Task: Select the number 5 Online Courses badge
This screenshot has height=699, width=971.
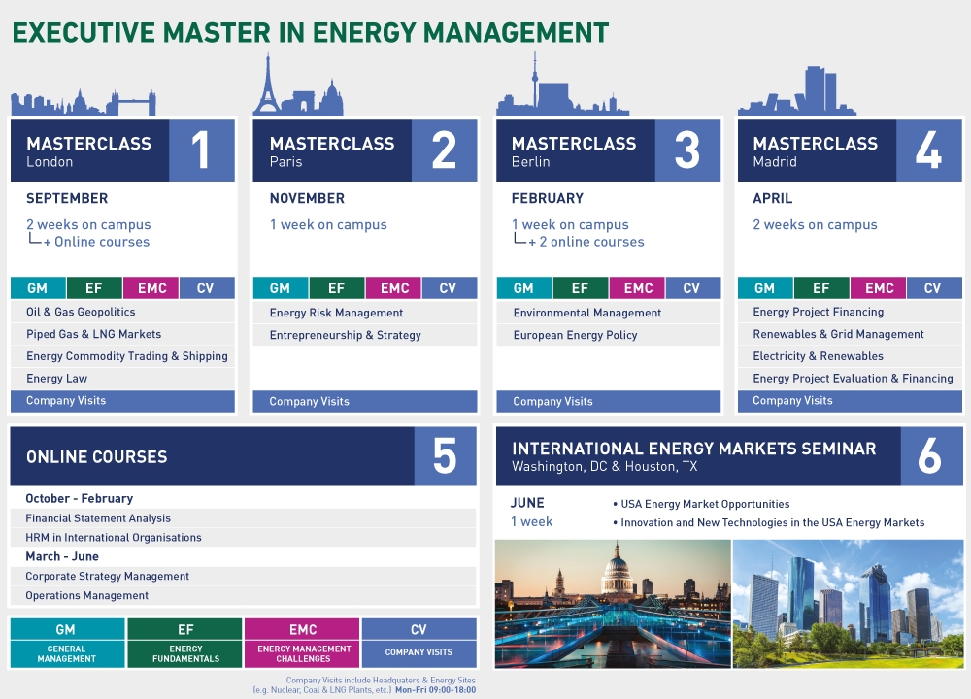Action: click(445, 456)
